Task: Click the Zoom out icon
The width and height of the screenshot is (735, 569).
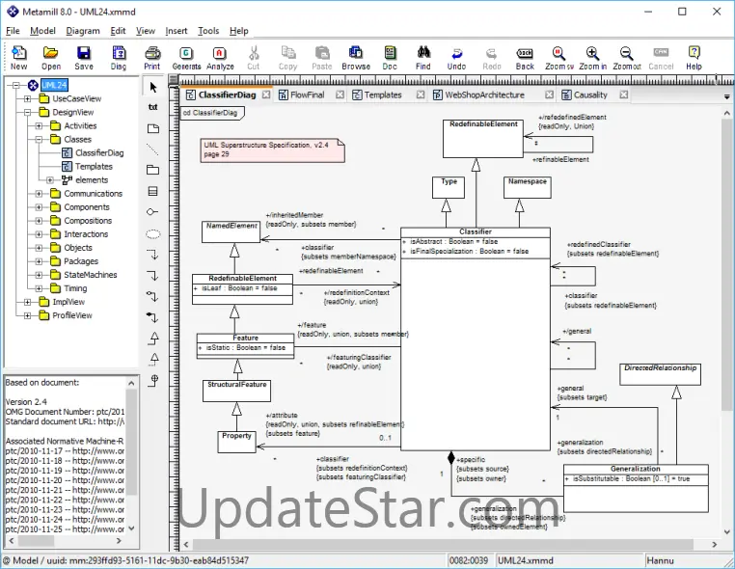Action: coord(627,58)
